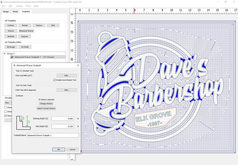Screen dimensions: 238x165
Task: Close the Advanced VCarve Toolpath dialog
Action: pos(78,65)
